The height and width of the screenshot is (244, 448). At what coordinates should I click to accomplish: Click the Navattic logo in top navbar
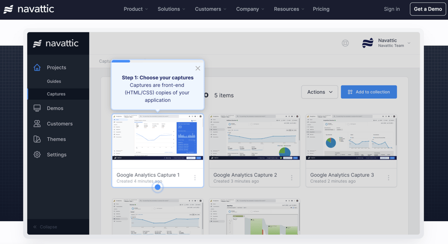pos(28,9)
